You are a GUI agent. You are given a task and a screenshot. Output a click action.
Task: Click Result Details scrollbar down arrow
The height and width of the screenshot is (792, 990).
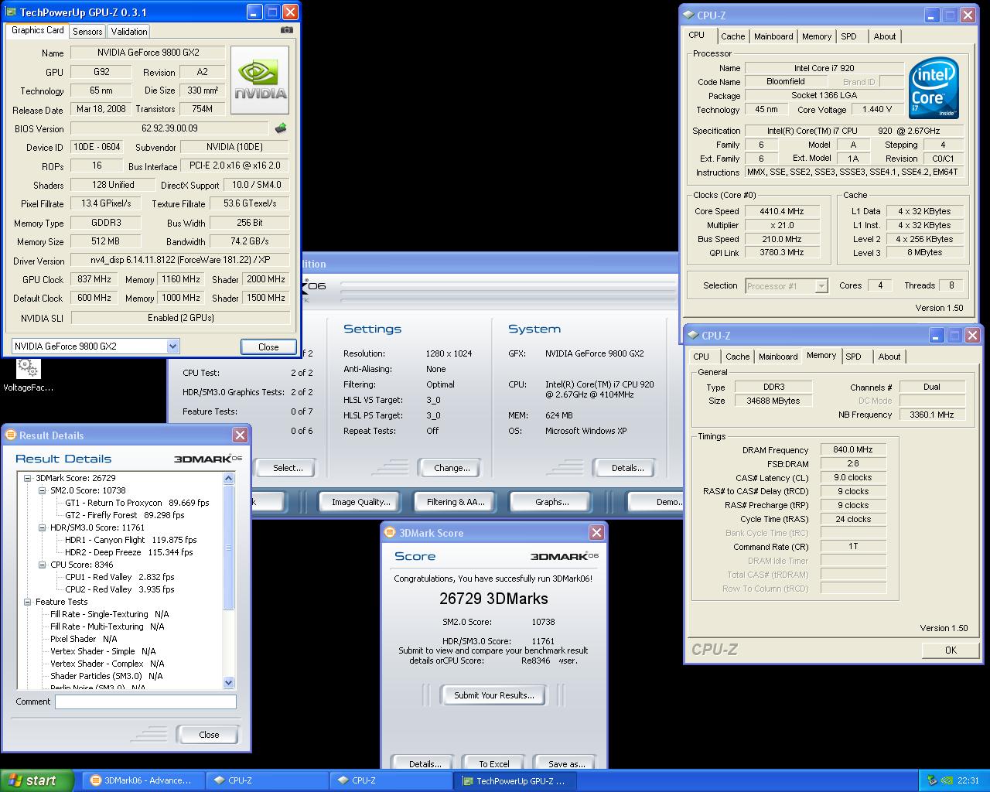tap(228, 682)
